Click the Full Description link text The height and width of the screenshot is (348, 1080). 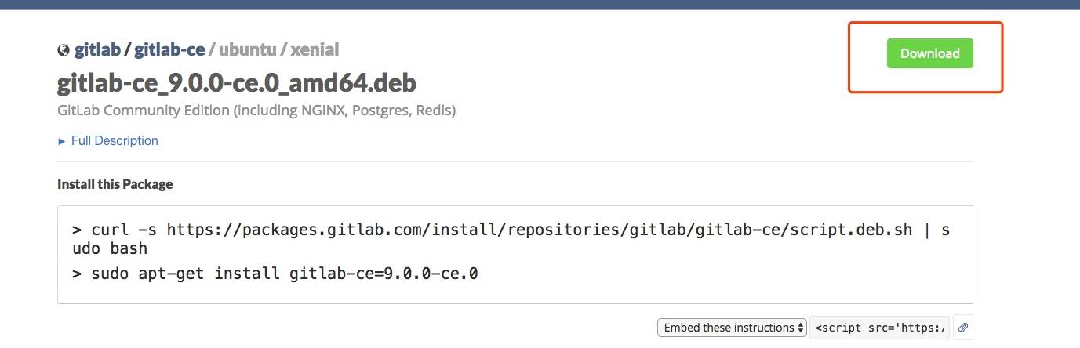(x=115, y=141)
